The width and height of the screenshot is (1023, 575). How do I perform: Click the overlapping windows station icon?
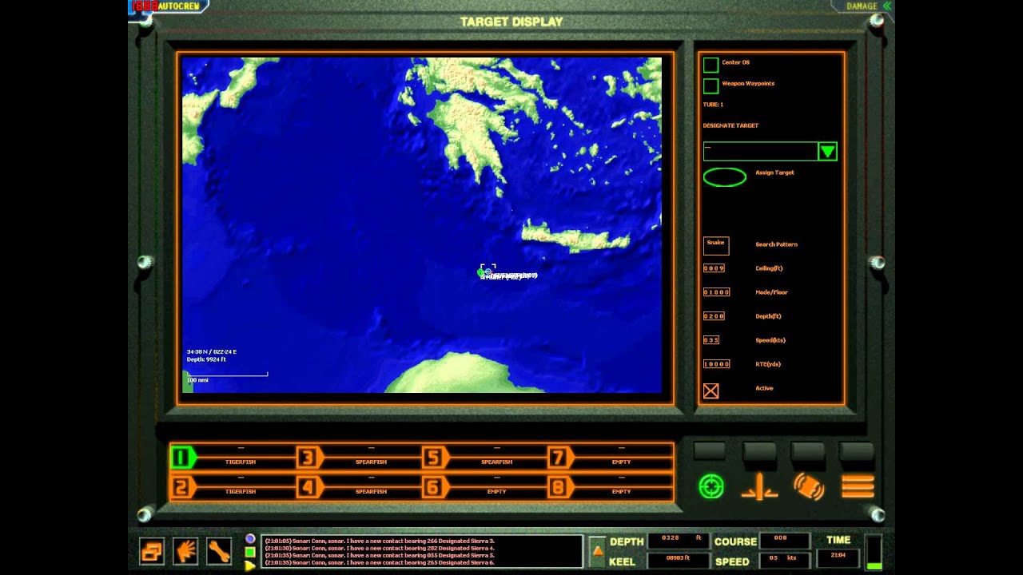[152, 551]
